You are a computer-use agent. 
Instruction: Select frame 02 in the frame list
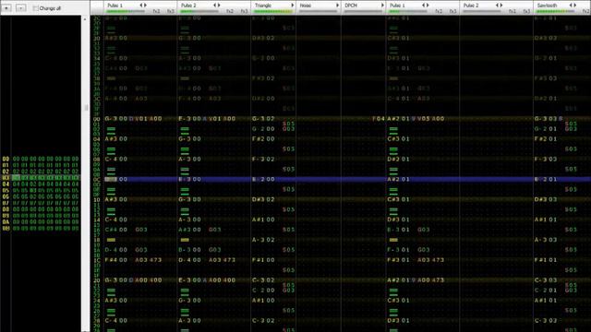pos(6,172)
